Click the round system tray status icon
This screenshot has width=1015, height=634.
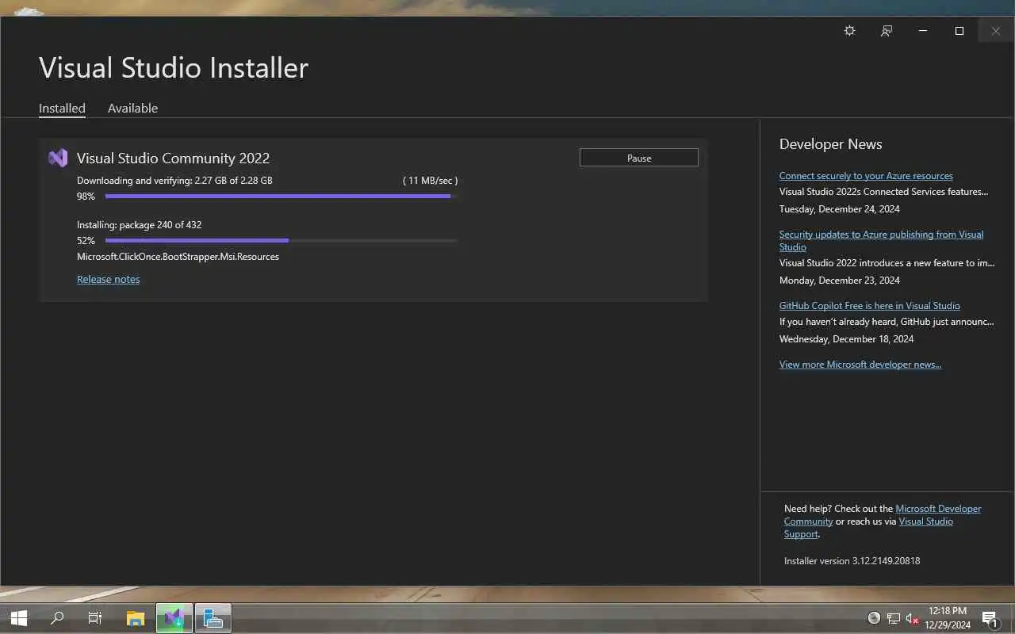tap(874, 618)
